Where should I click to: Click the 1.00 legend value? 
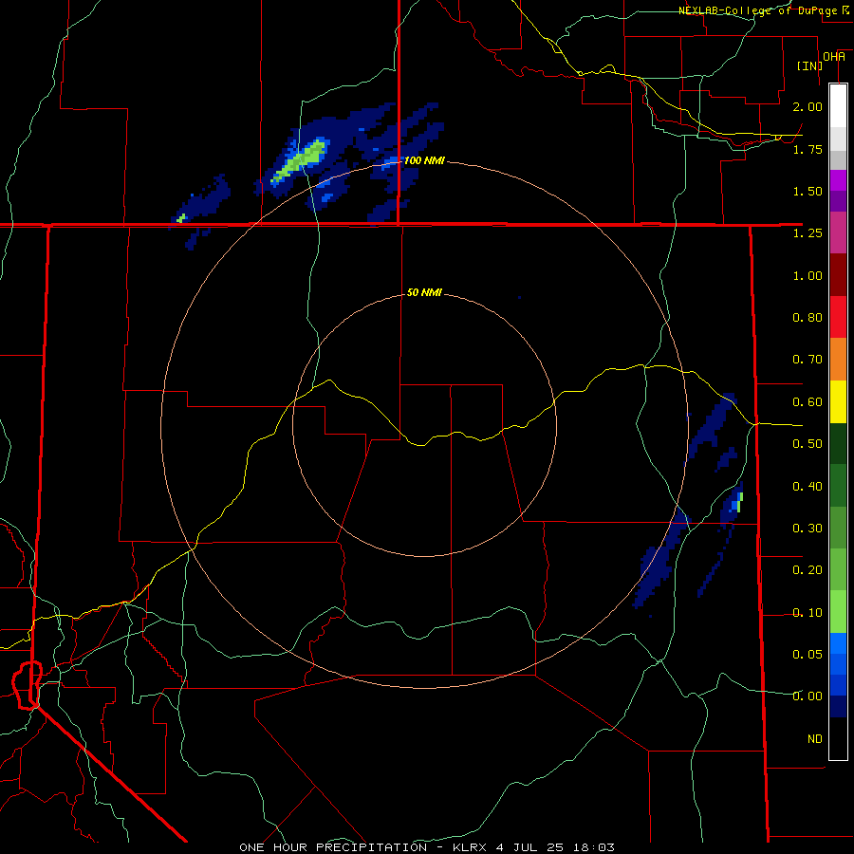pos(808,275)
